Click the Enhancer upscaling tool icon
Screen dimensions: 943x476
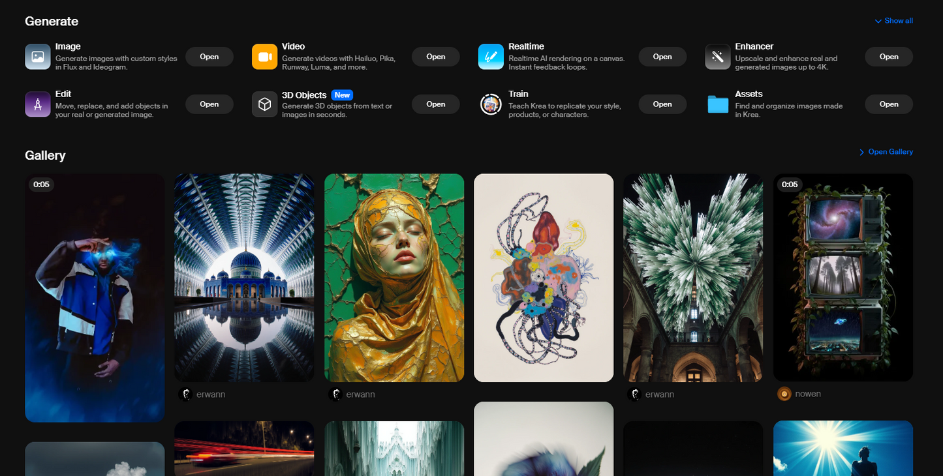tap(717, 57)
